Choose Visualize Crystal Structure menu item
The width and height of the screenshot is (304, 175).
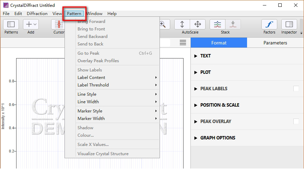117,154
